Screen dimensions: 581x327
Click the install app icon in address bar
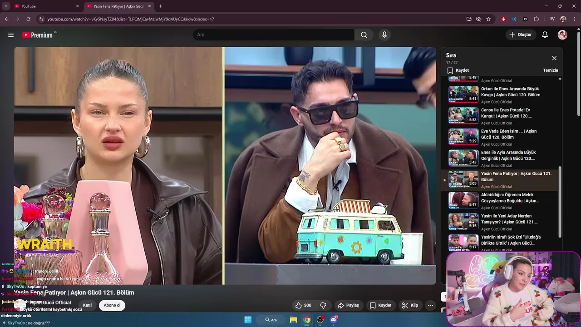(x=469, y=19)
